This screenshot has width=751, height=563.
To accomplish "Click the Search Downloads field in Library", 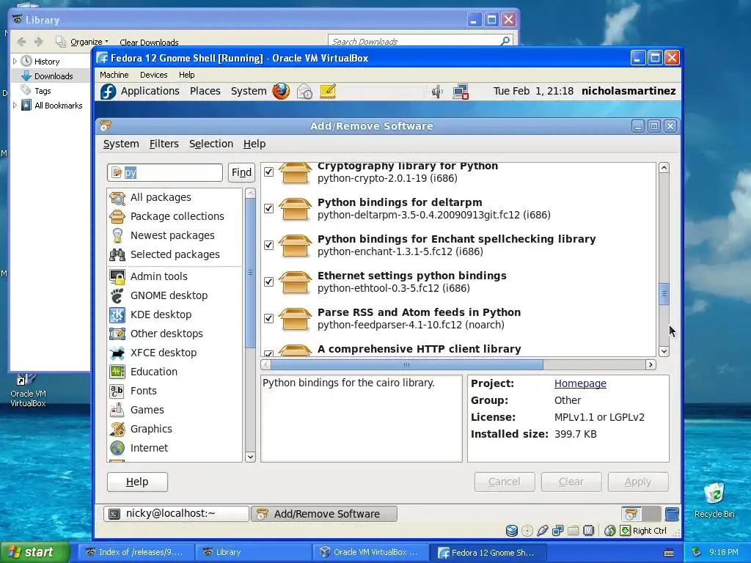I will point(420,42).
